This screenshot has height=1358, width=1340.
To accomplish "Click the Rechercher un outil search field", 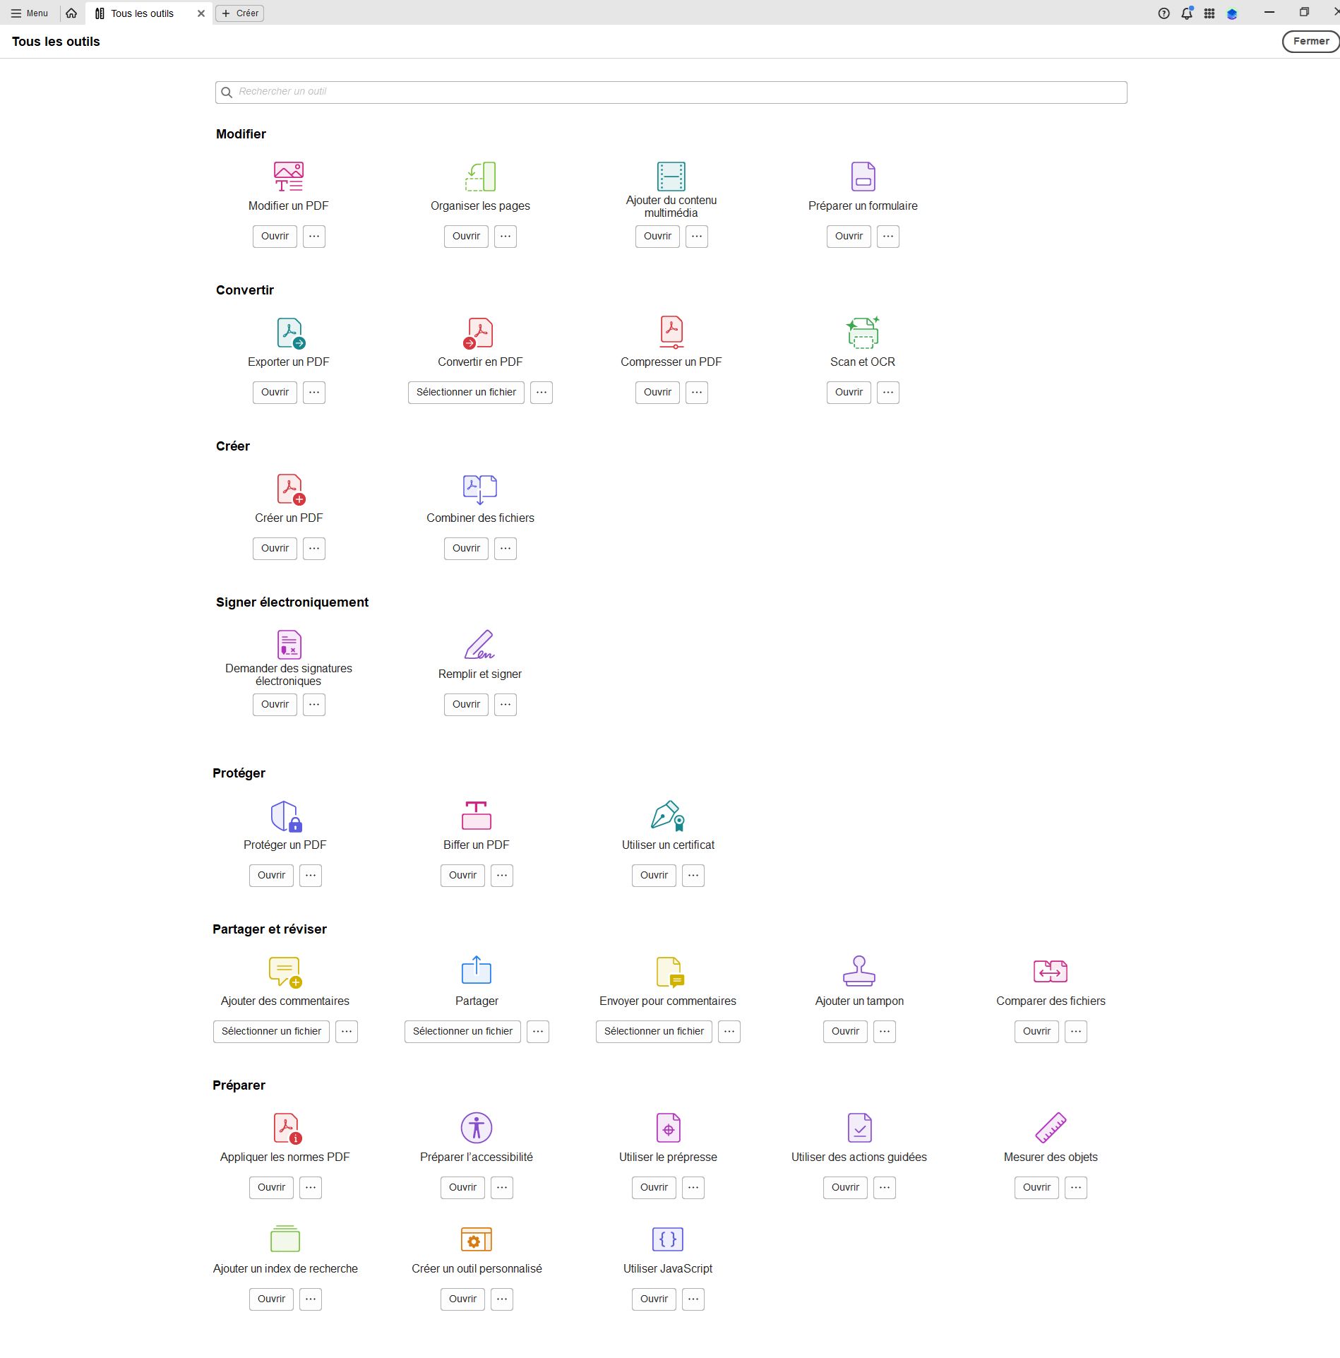I will 671,92.
